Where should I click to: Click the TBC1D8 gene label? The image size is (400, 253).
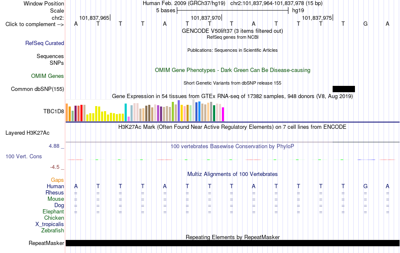pyautogui.click(x=53, y=111)
